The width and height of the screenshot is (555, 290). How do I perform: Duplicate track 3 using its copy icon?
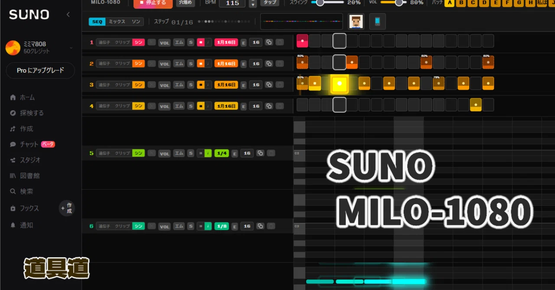point(269,85)
